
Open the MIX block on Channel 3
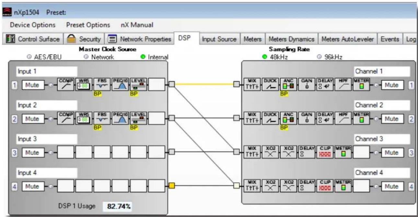[252, 152]
